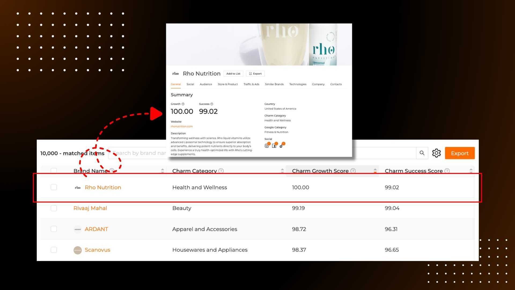
Task: Open the Scanovus brand link
Action: tap(97, 250)
